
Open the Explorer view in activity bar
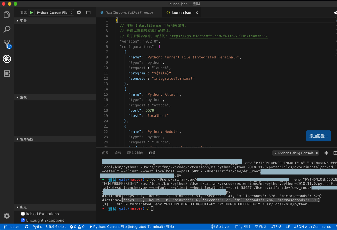click(7, 15)
